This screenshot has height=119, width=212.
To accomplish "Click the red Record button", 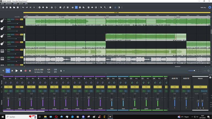I will click(x=25, y=71).
